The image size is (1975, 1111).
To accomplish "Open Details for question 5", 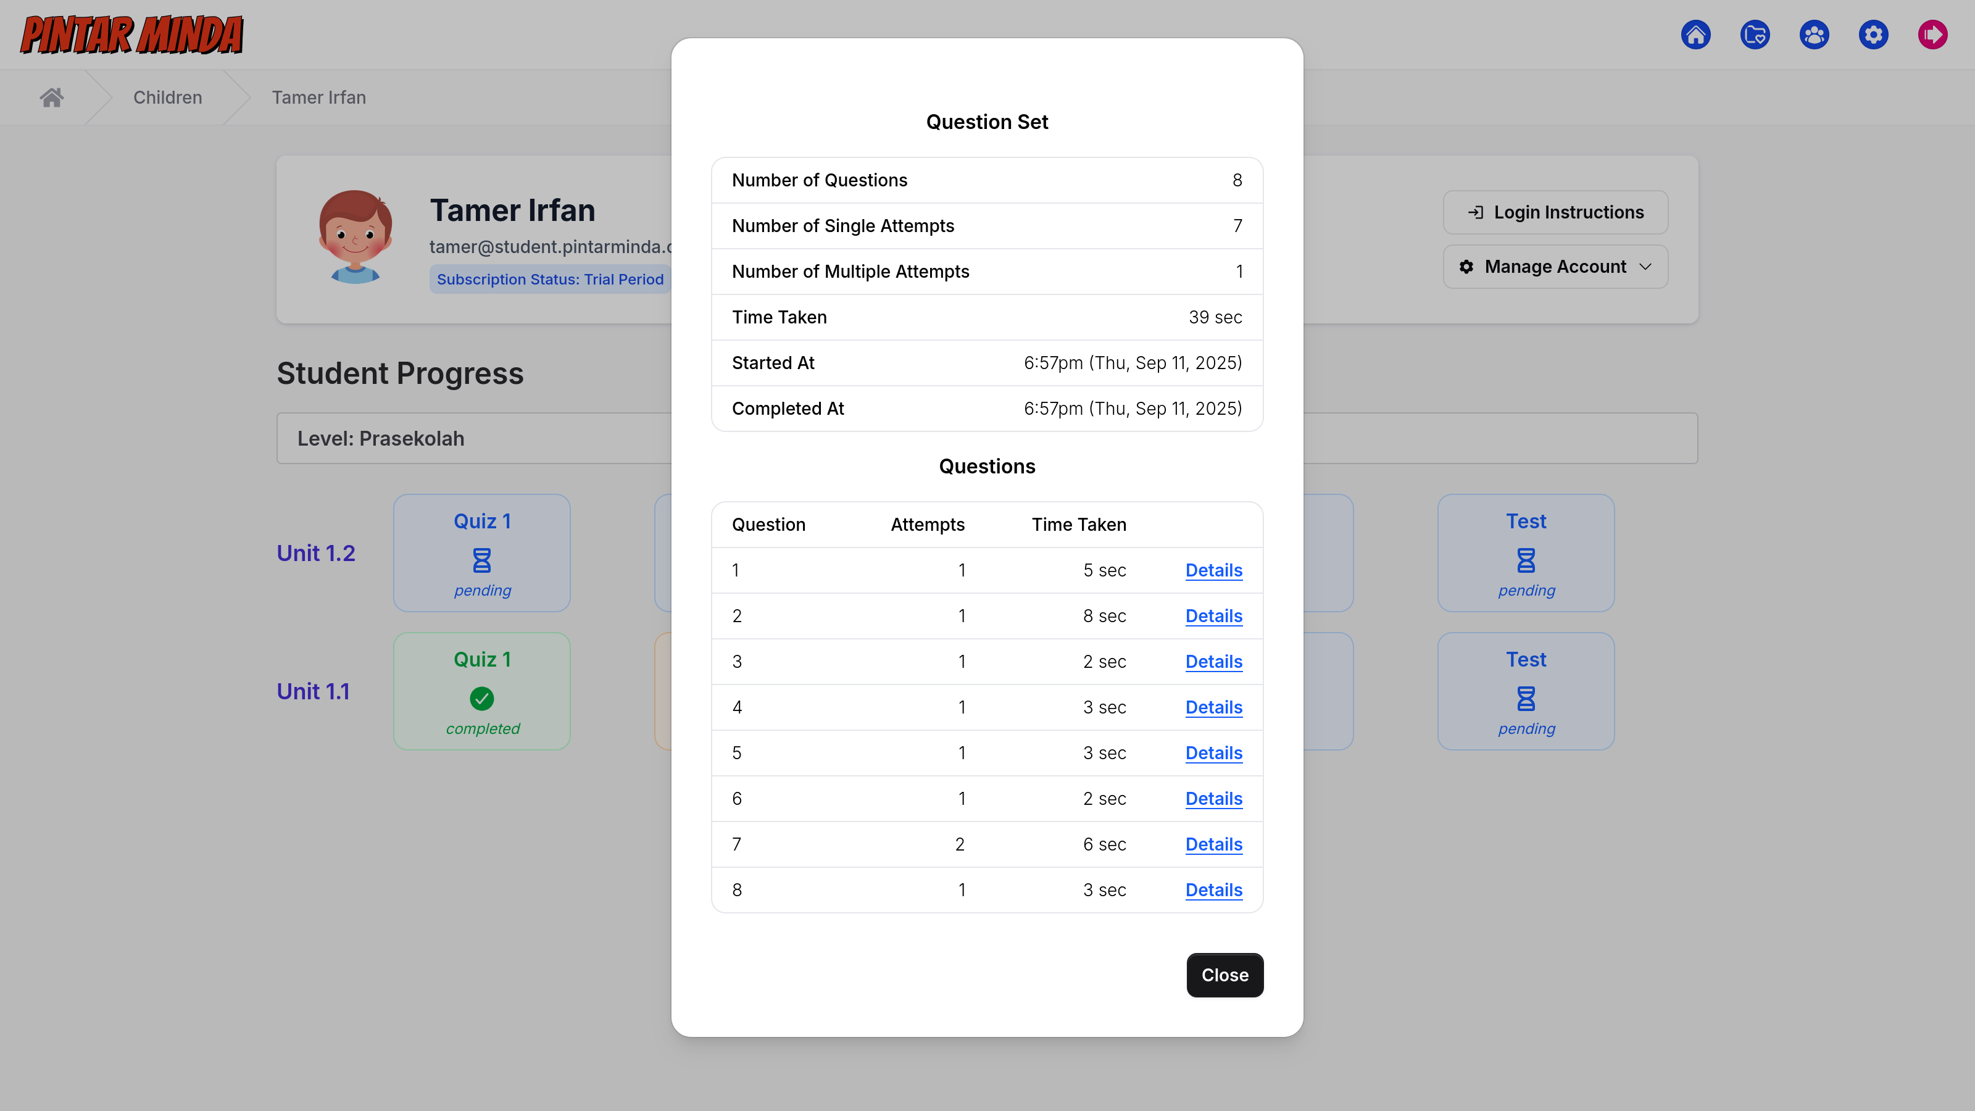I will (1213, 753).
